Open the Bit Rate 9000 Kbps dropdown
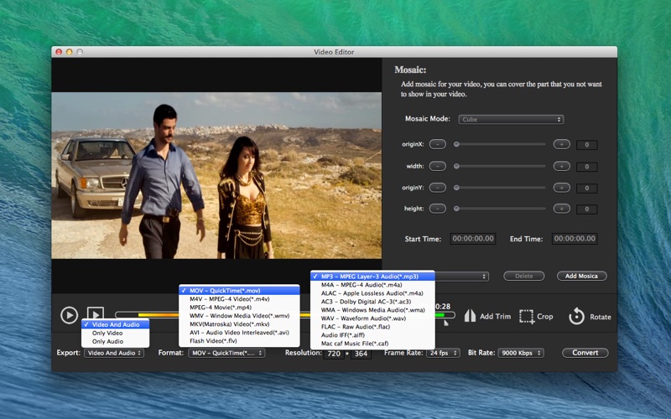The image size is (671, 419). [x=521, y=353]
